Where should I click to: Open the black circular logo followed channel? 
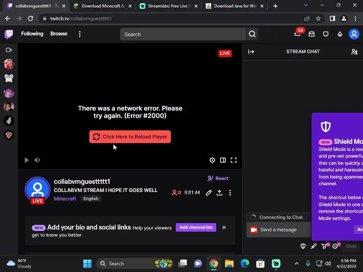(9, 121)
